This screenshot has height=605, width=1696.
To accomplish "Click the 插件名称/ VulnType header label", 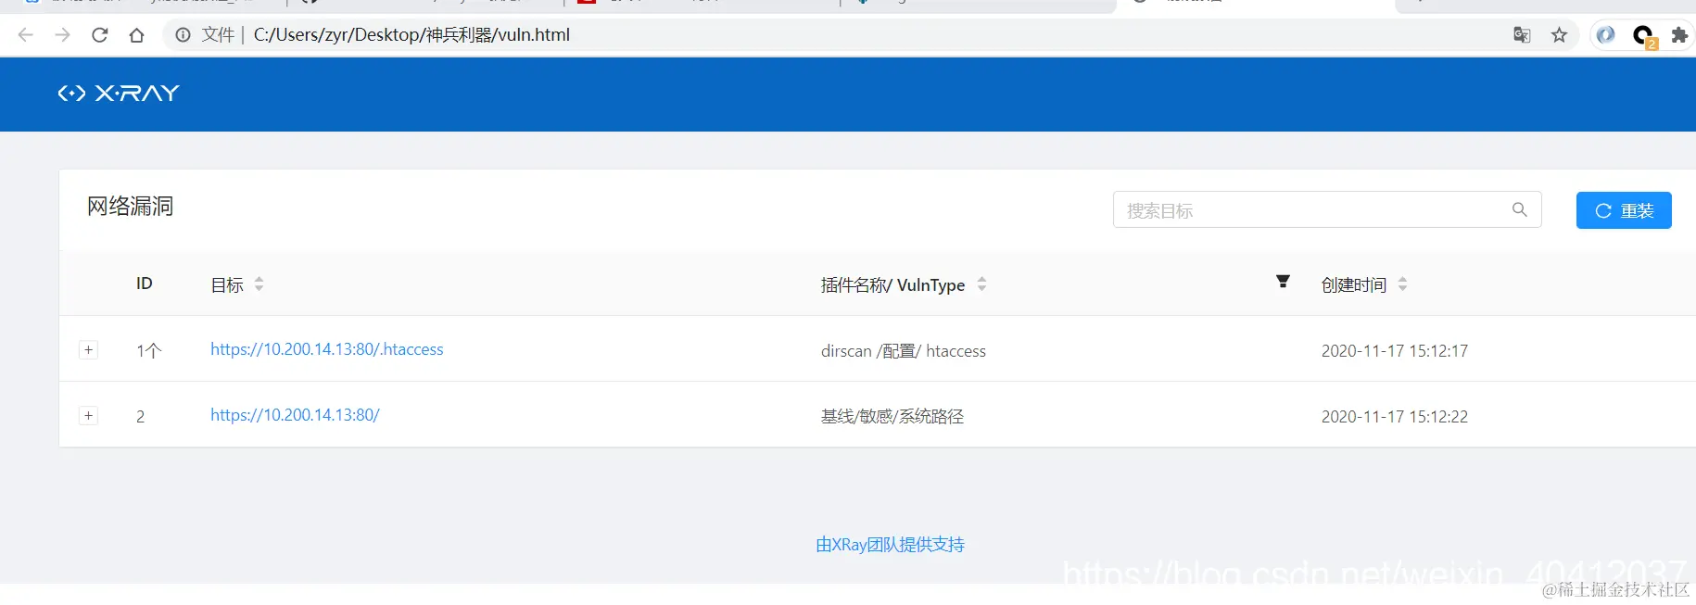I will 892,284.
